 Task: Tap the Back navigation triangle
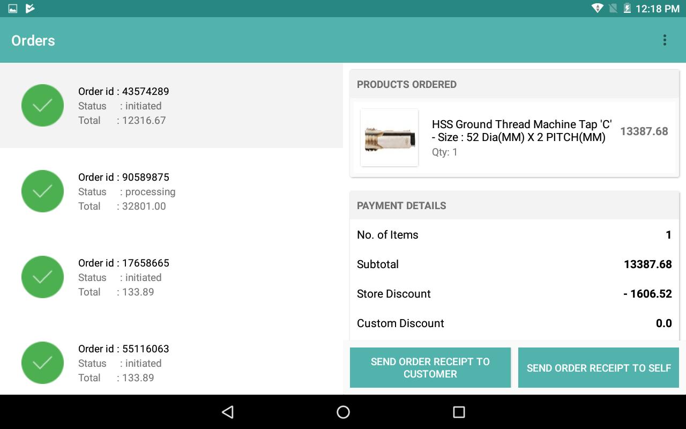click(x=227, y=412)
